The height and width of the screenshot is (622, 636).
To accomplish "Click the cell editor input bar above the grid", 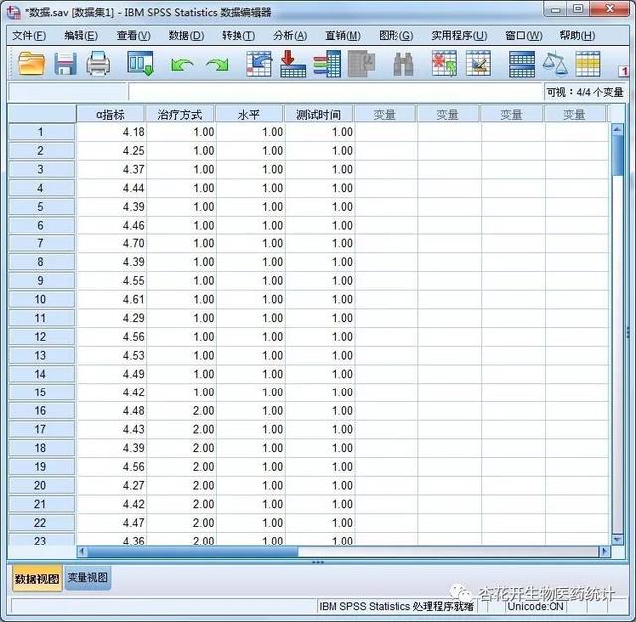I will (x=336, y=92).
